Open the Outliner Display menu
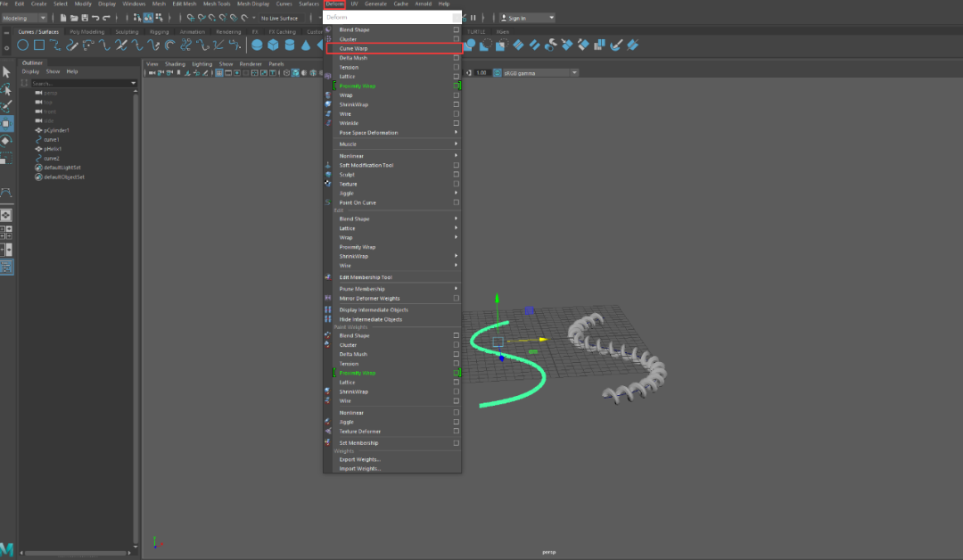 (x=30, y=72)
